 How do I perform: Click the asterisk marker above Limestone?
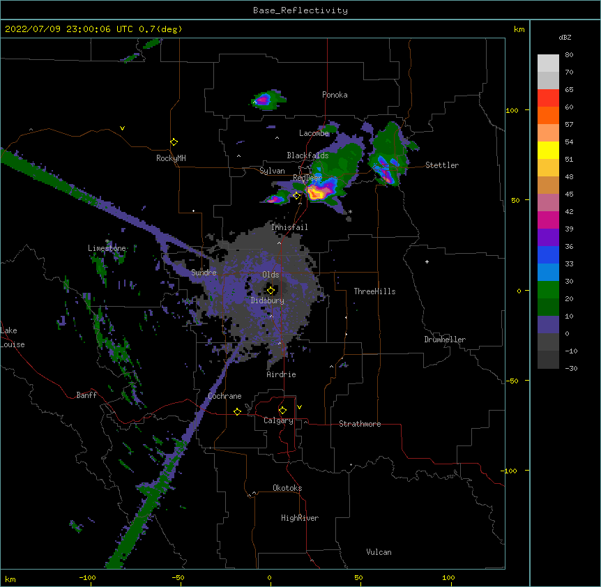tap(107, 241)
